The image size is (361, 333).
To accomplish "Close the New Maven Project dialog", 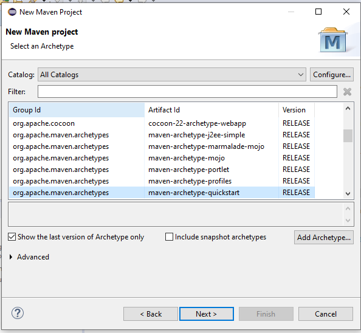I will [346, 12].
